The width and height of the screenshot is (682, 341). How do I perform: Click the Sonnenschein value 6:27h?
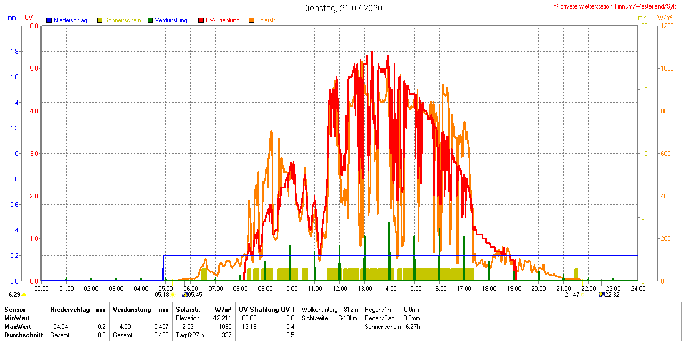click(x=413, y=327)
